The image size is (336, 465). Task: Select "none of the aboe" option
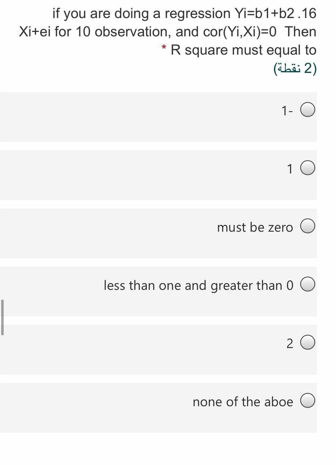click(308, 401)
